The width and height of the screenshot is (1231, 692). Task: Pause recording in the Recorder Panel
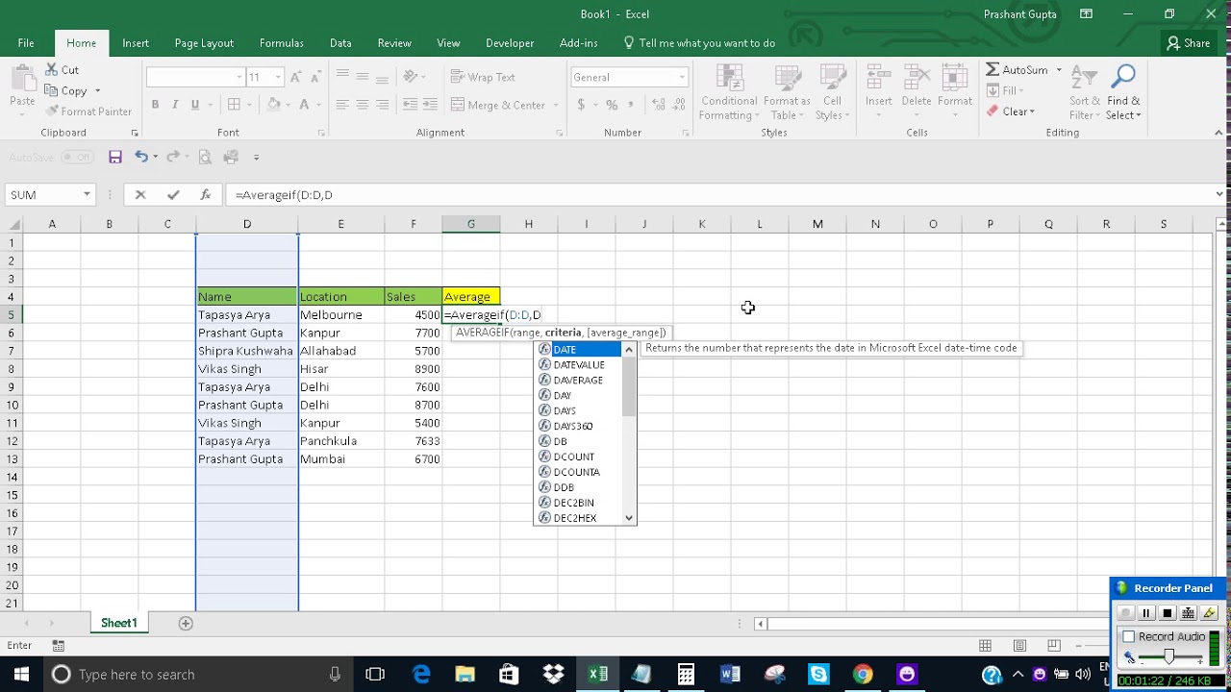pos(1146,613)
